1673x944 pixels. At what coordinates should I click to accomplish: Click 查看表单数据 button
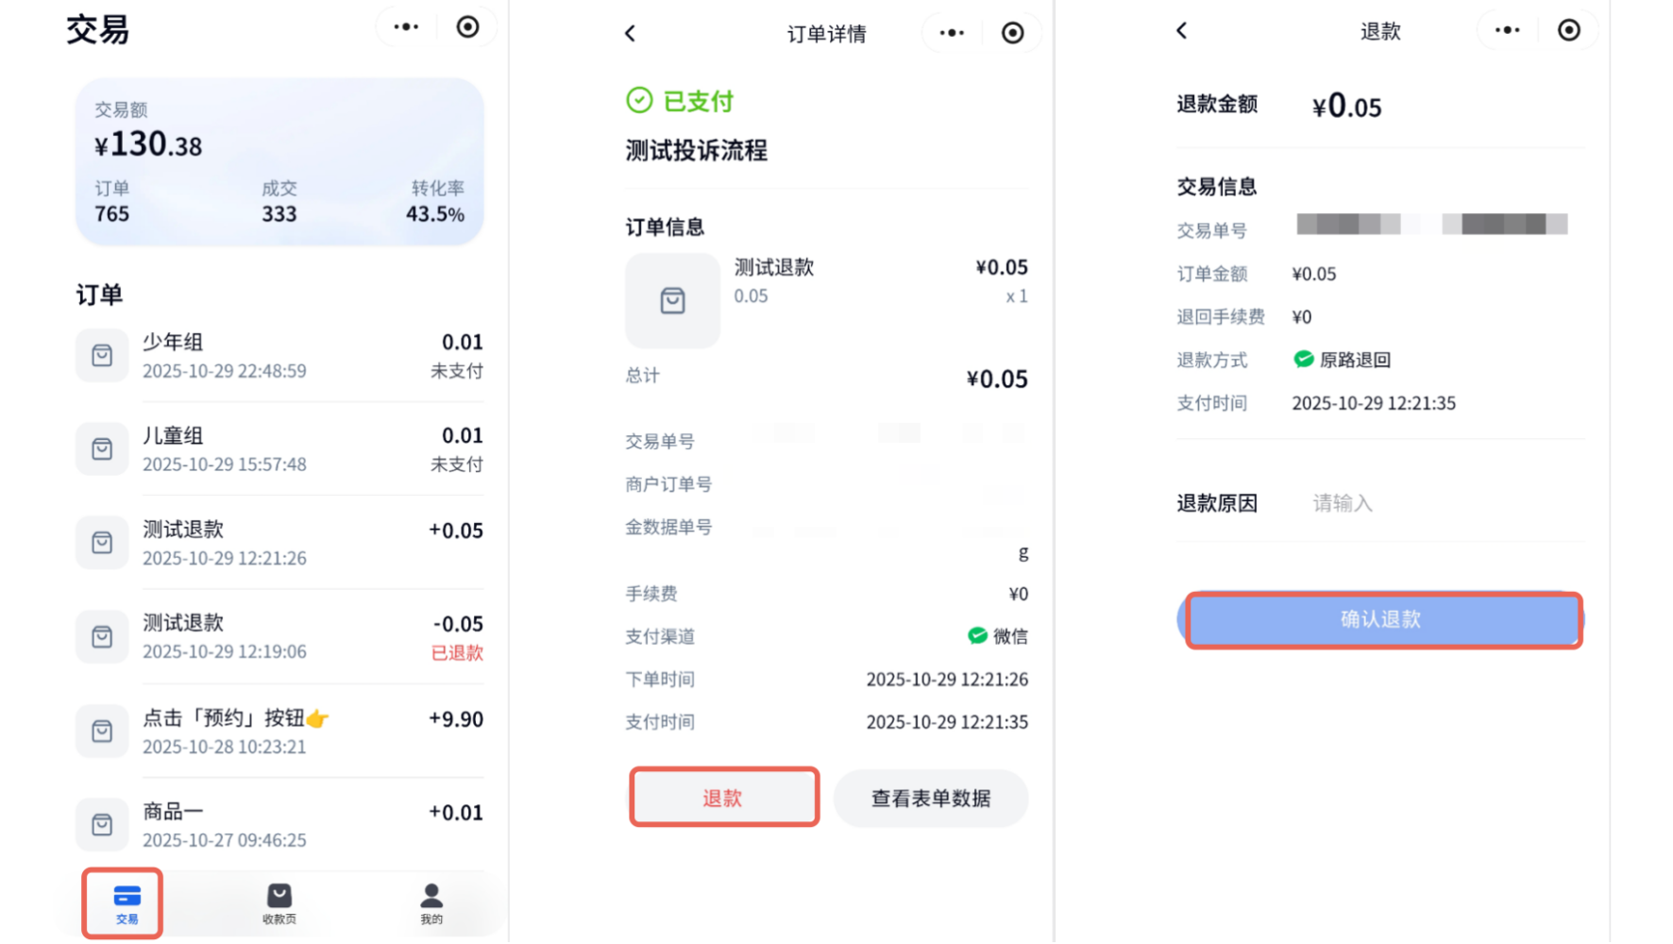pyautogui.click(x=930, y=799)
